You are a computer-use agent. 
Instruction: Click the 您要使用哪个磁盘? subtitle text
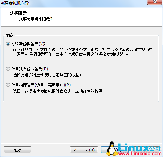tap(36, 19)
